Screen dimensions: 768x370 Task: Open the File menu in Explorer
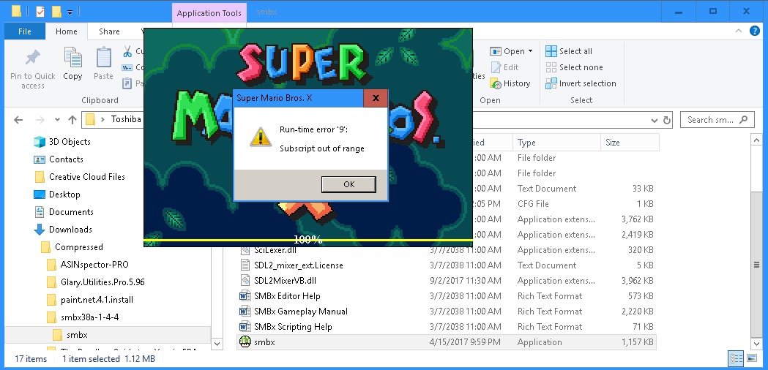pyautogui.click(x=24, y=31)
